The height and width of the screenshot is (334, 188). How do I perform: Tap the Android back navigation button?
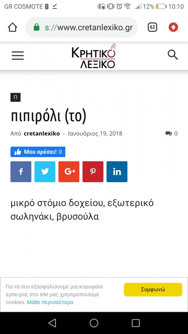tap(52, 323)
